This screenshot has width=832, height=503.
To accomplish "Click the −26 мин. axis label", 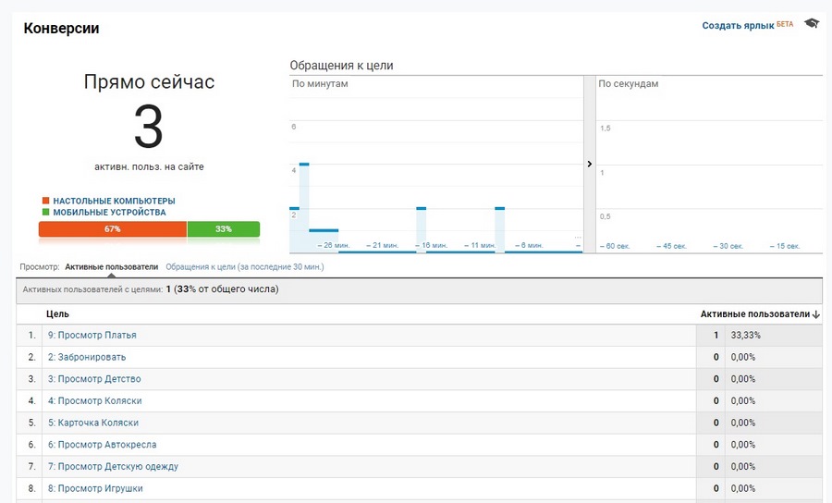I will point(333,246).
